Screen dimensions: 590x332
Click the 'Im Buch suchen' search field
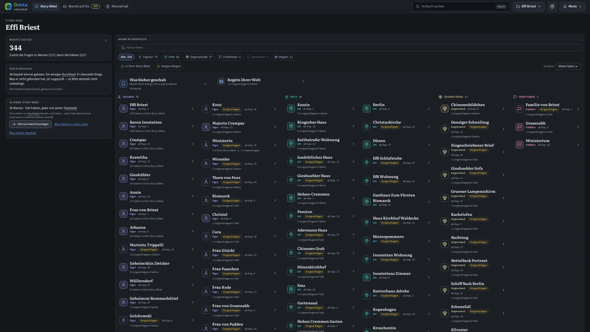point(460,6)
